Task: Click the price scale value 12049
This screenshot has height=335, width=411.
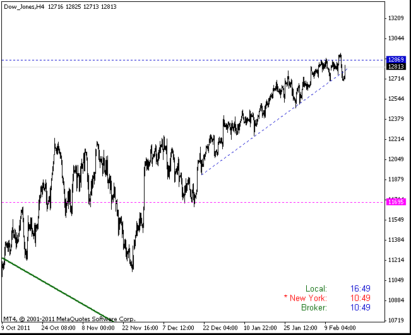Action: pyautogui.click(x=396, y=159)
